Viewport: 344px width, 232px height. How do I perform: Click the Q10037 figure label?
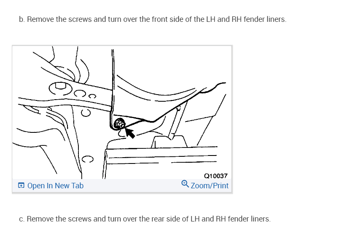[x=215, y=176]
